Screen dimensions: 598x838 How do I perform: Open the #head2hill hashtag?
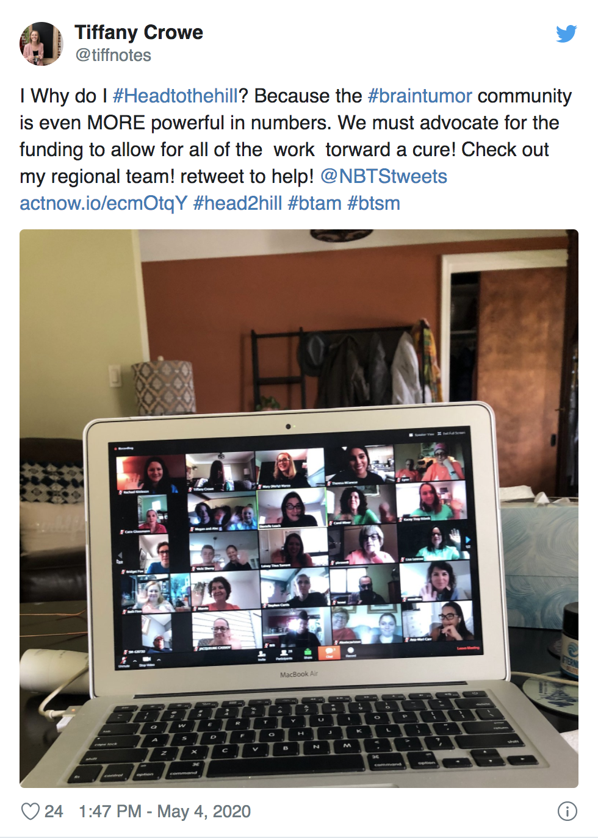click(237, 203)
